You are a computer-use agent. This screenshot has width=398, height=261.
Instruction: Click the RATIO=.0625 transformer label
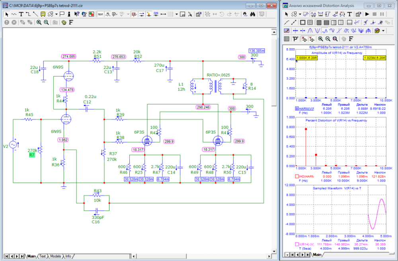(219, 75)
